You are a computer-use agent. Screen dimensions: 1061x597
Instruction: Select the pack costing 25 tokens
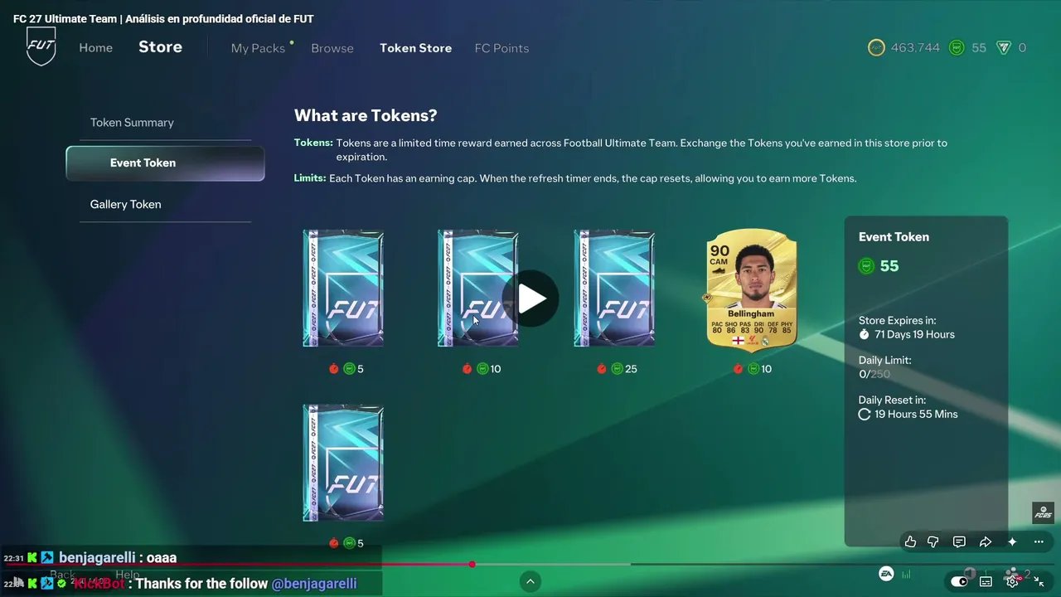click(x=614, y=288)
